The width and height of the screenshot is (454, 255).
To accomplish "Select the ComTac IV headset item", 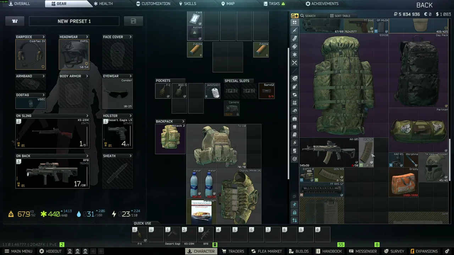I will (x=31, y=54).
